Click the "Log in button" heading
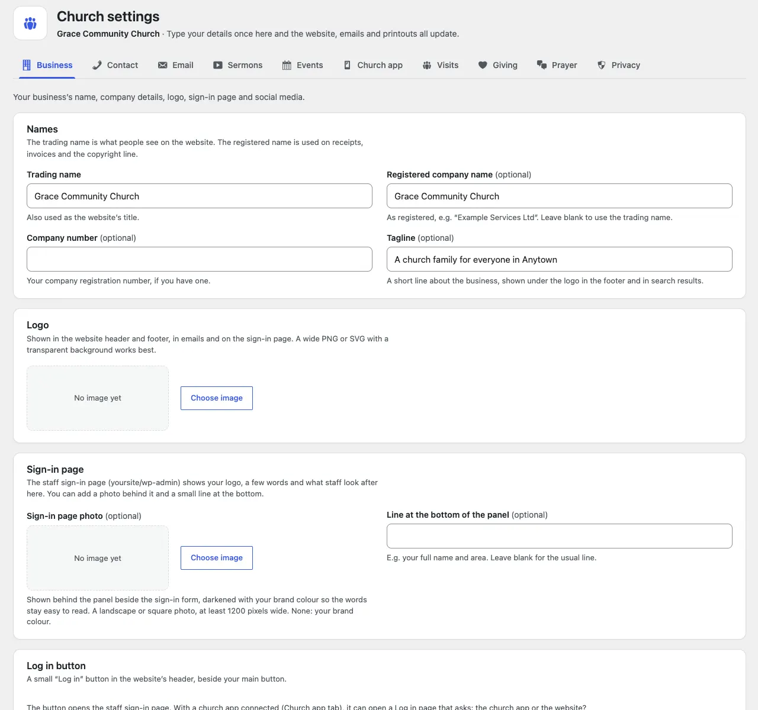The height and width of the screenshot is (710, 758). (x=56, y=666)
